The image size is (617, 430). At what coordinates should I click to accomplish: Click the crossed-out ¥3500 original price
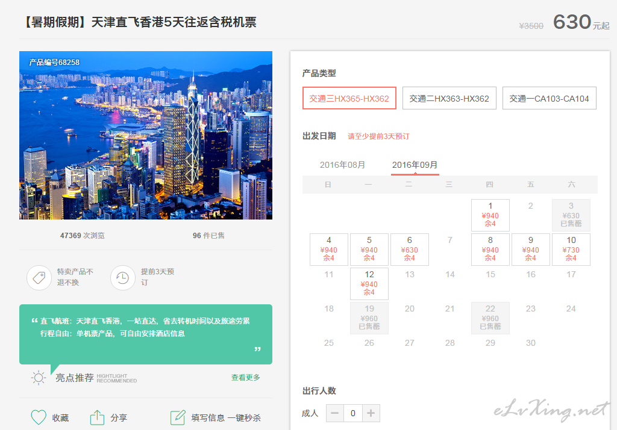(x=531, y=26)
